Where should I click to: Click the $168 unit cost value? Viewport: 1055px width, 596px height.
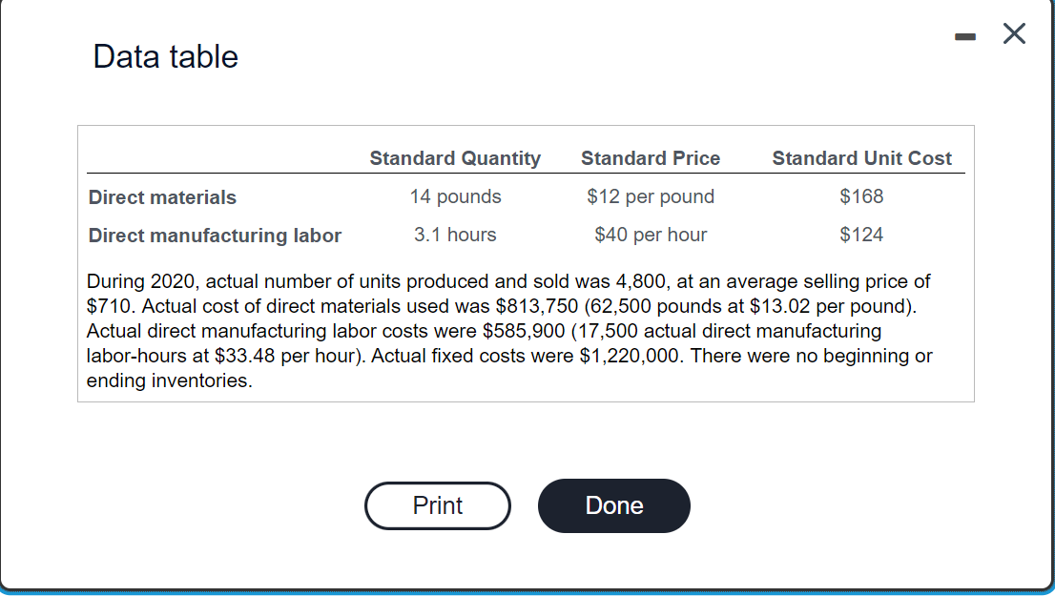coord(861,196)
